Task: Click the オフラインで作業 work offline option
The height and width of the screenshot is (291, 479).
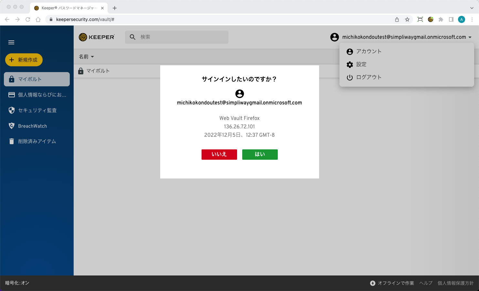Action: tap(392, 283)
